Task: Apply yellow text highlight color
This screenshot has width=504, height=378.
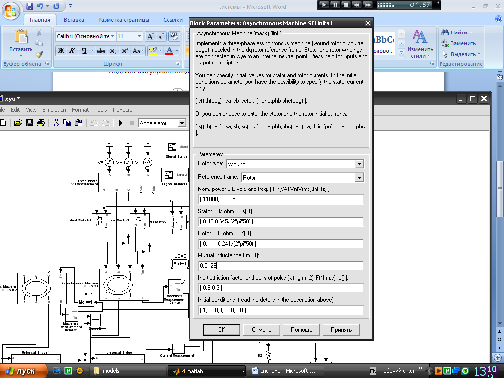Action: [153, 51]
